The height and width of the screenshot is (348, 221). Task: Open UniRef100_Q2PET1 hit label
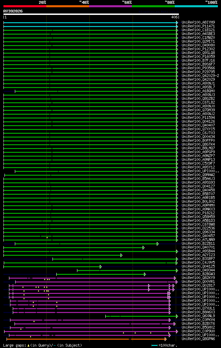click(198, 42)
